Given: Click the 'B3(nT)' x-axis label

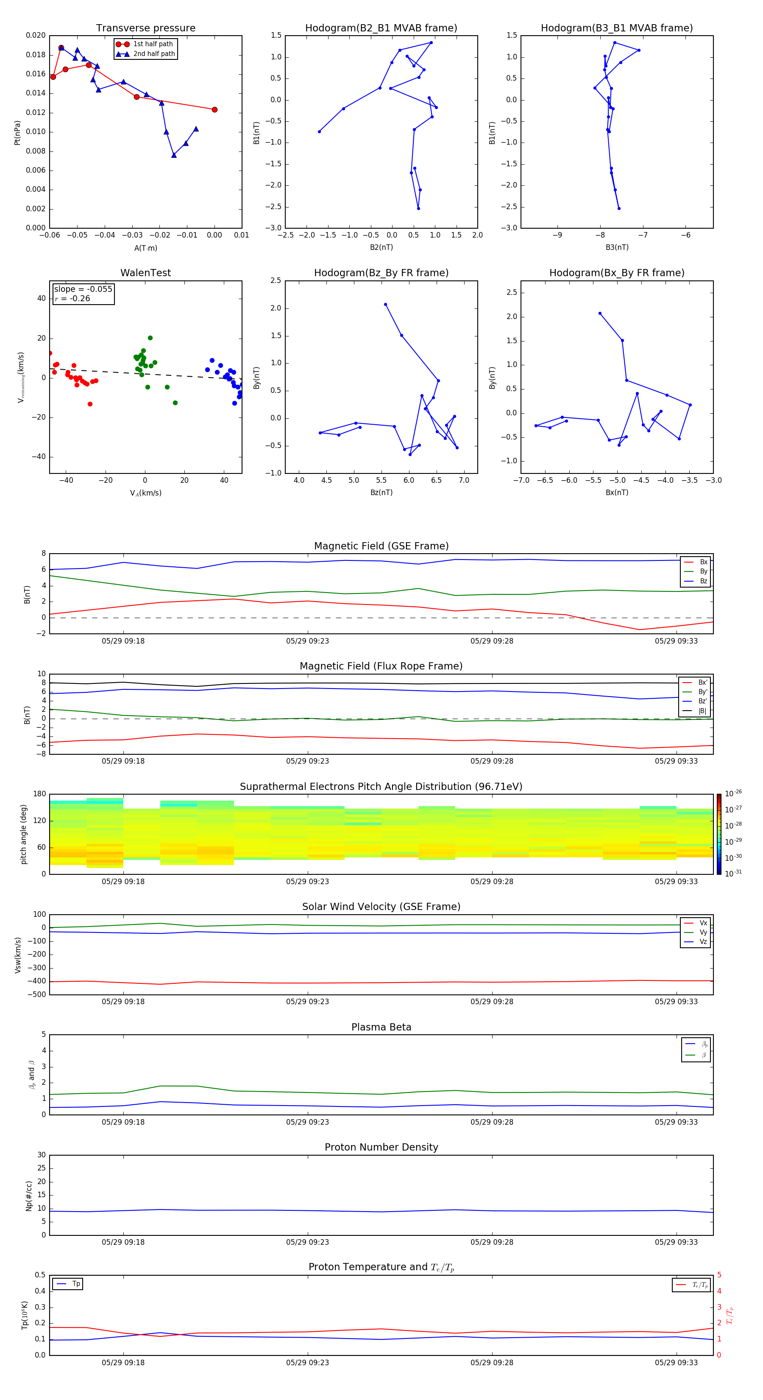Looking at the screenshot, I should pyautogui.click(x=617, y=247).
